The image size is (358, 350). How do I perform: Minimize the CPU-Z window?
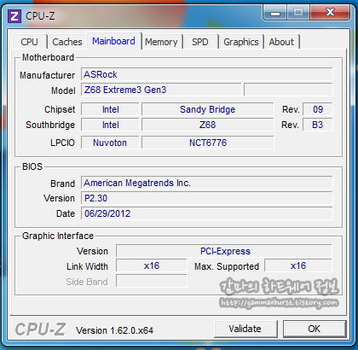coord(275,13)
